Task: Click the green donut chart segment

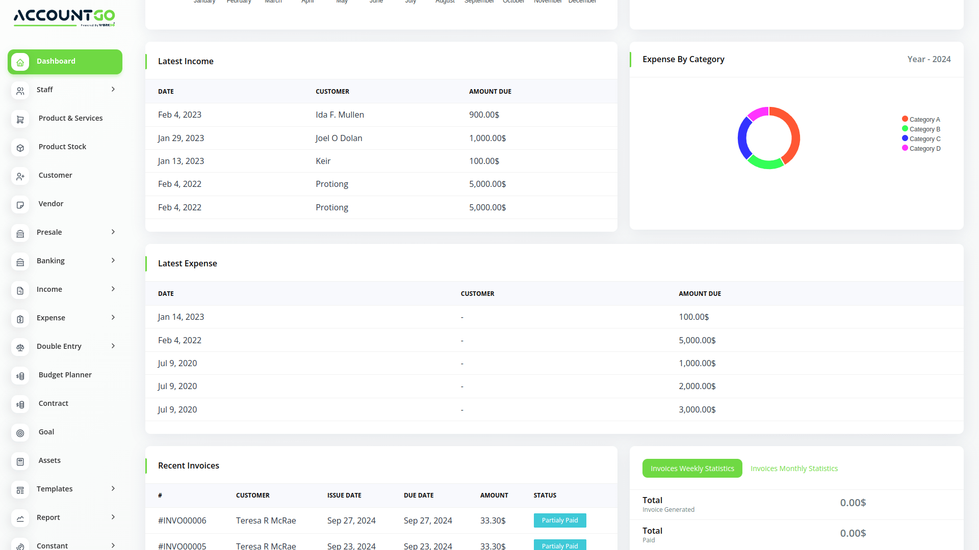Action: coord(765,164)
